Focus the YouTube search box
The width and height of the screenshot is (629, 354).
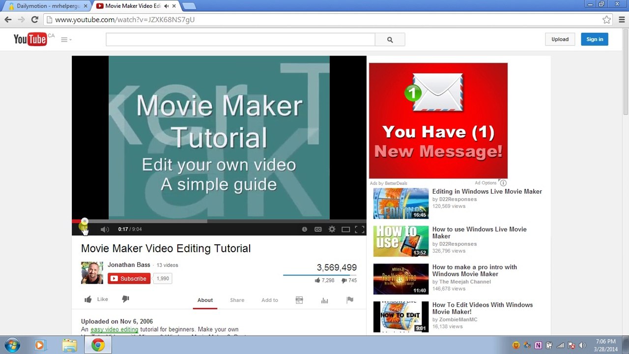point(240,39)
